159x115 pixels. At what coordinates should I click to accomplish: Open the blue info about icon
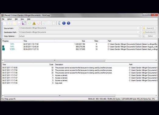pyautogui.click(x=64, y=23)
